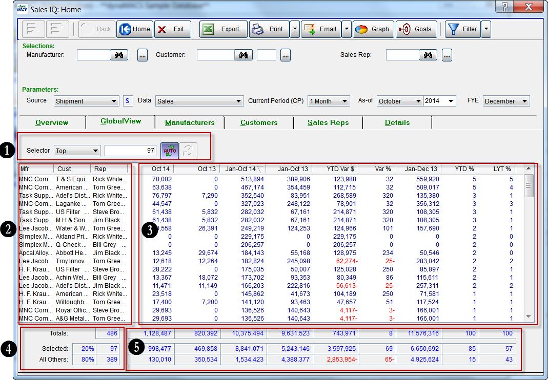Click the manual refresh icon beside AUTO
This screenshot has width=548, height=380.
[188, 151]
